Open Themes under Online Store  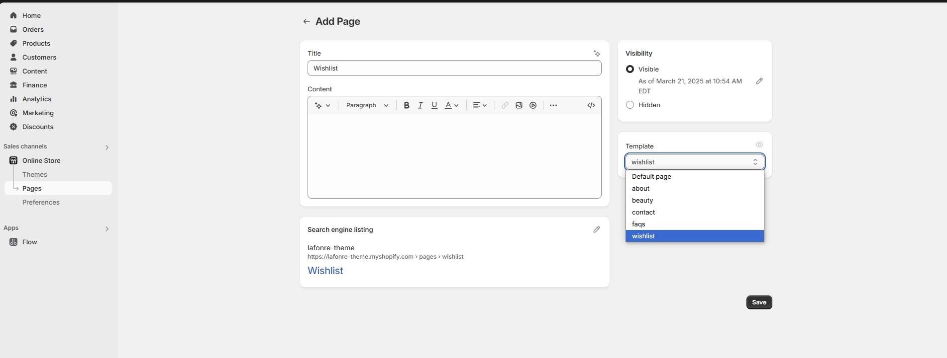pyautogui.click(x=35, y=174)
